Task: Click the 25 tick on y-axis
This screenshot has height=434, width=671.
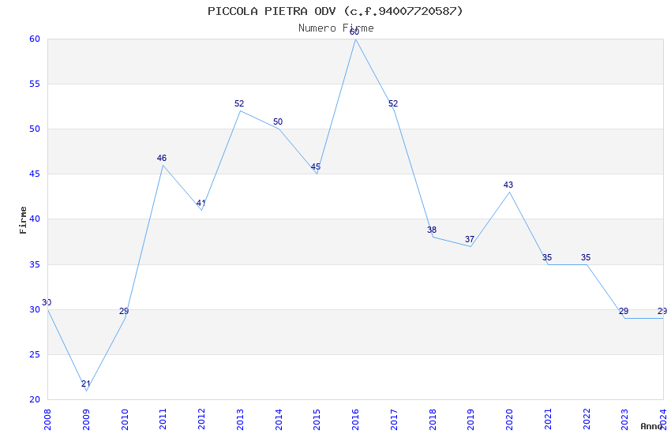Action: coord(34,354)
